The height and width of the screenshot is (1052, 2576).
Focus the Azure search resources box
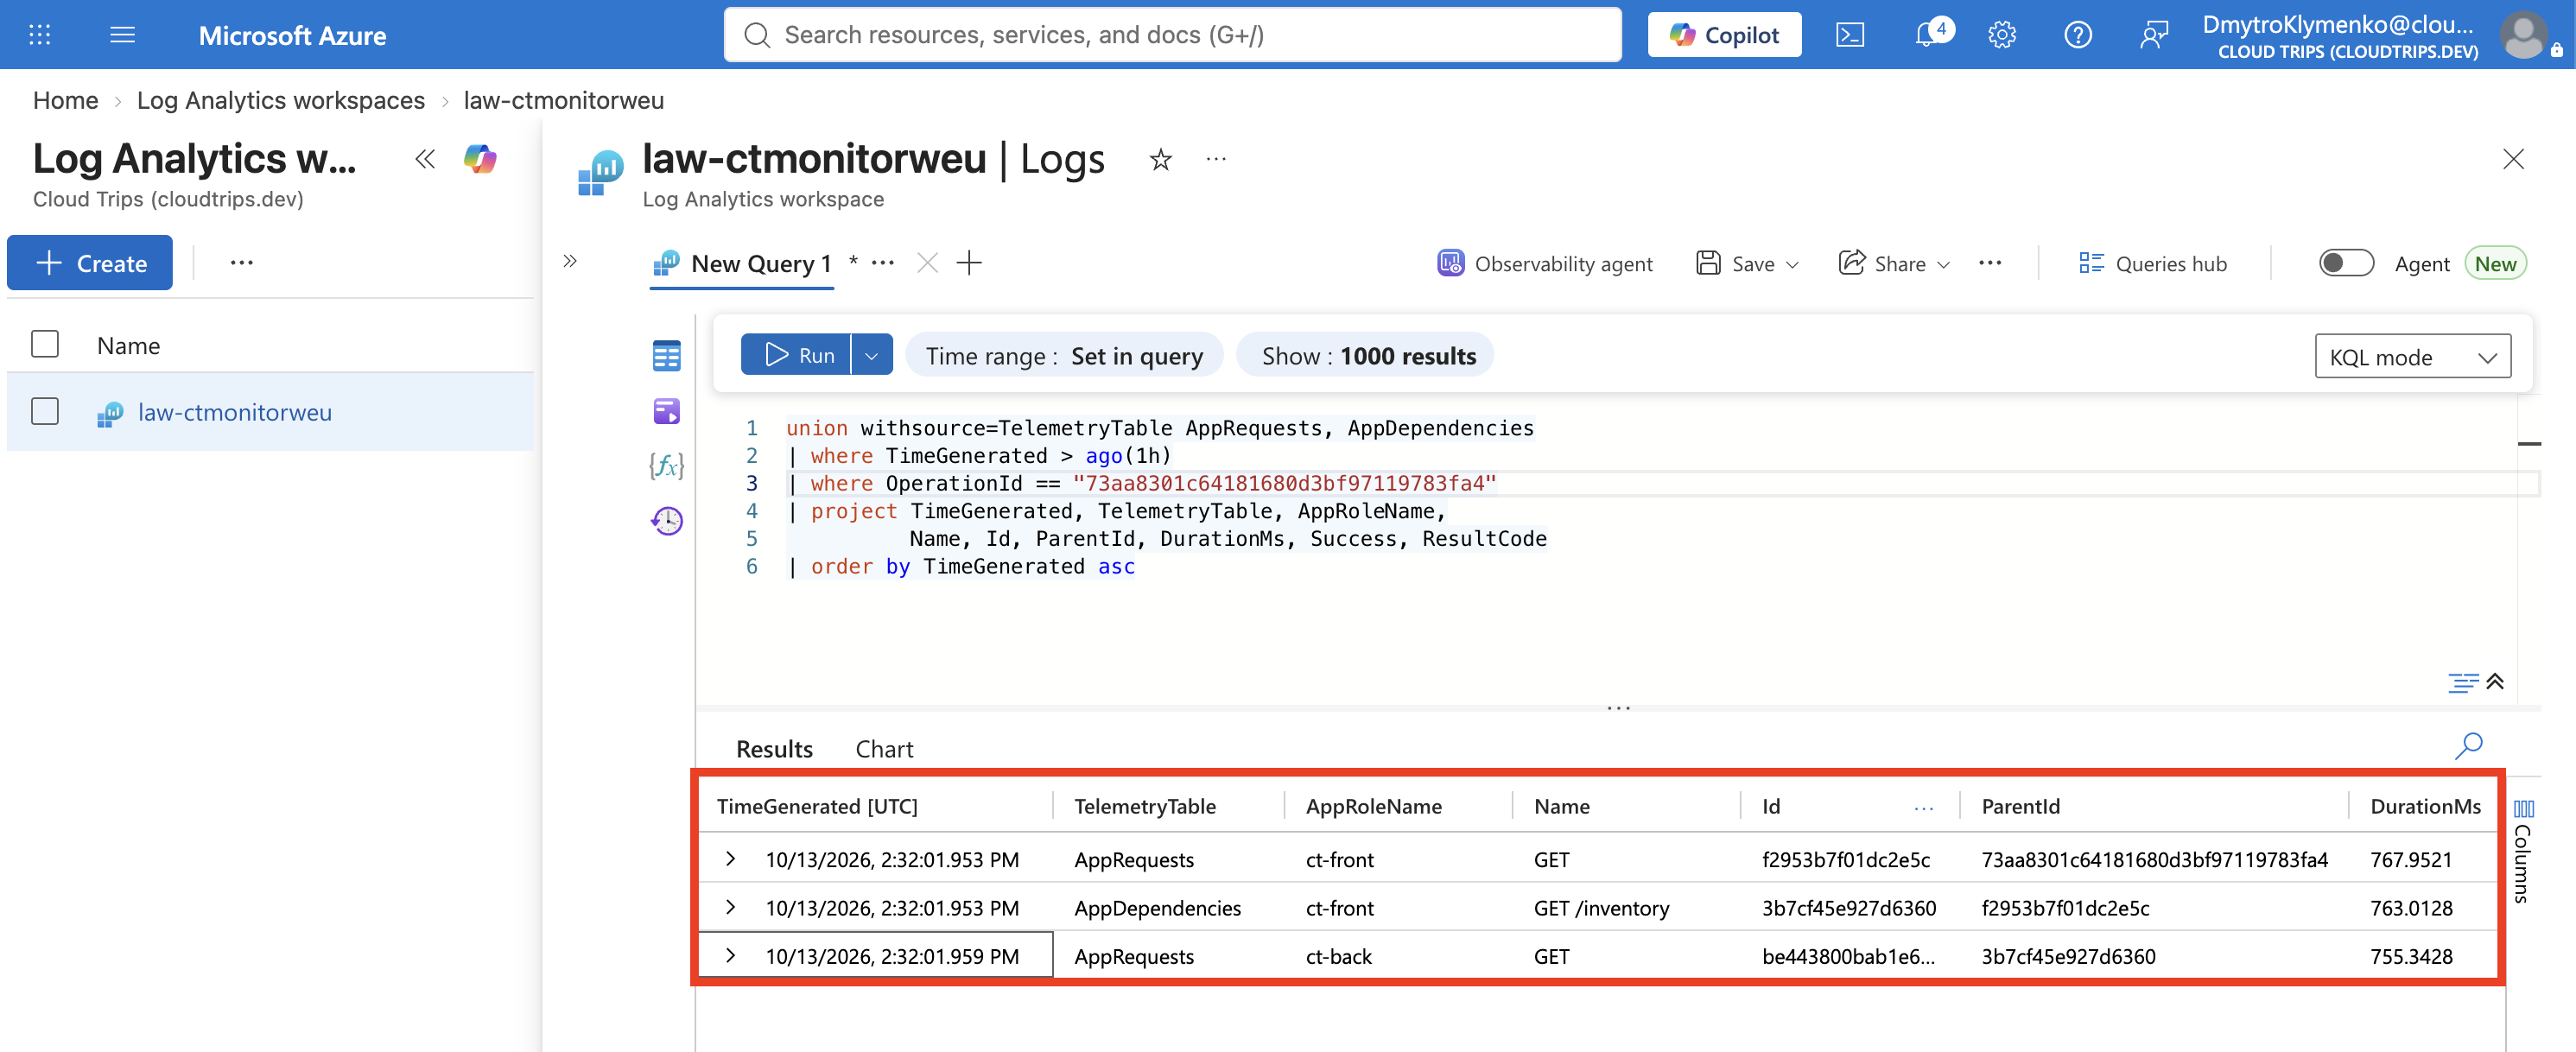coord(1172,35)
